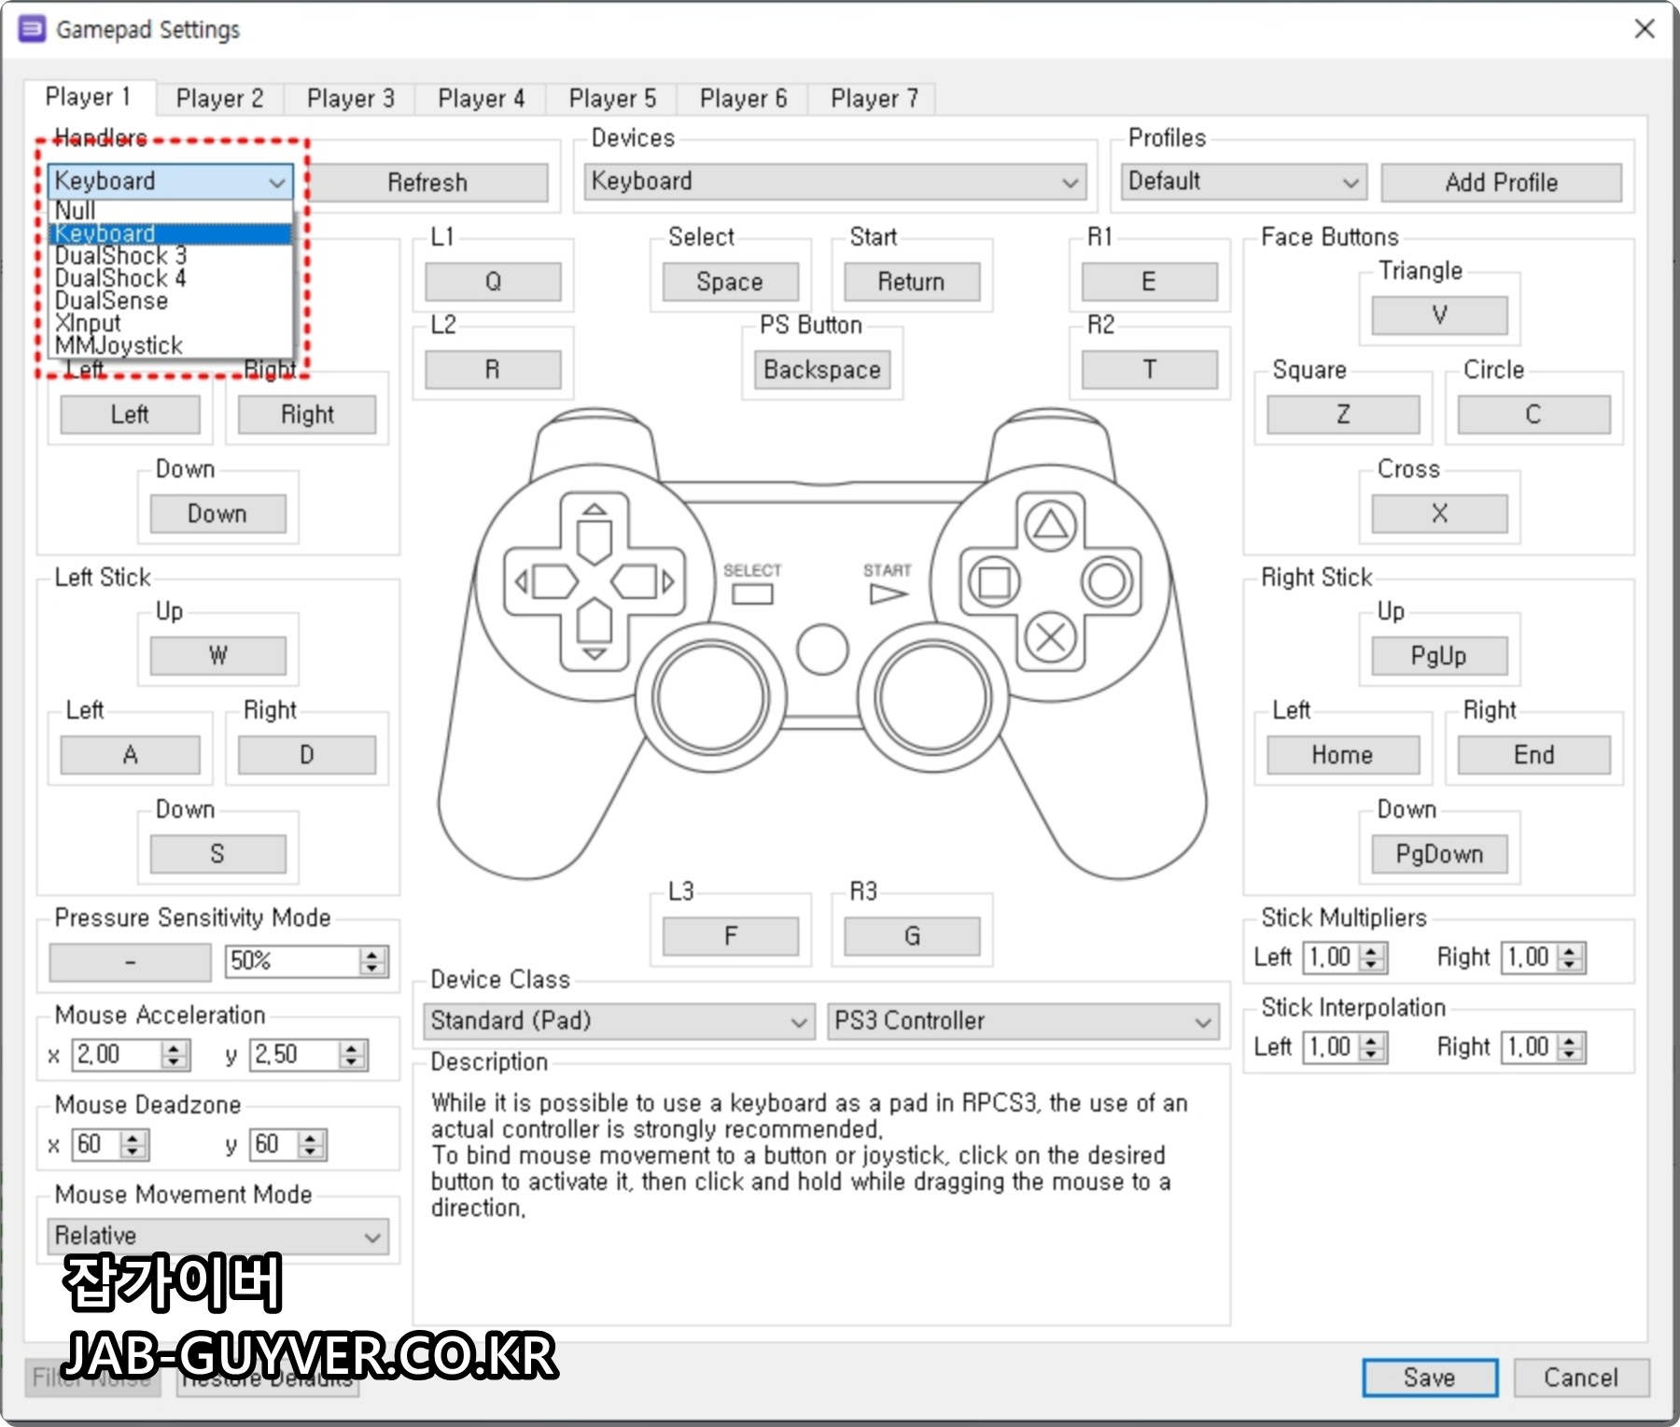Click the Pressure Sensitivity Mode dash button
Viewport: 1680px width, 1427px height.
pos(130,961)
